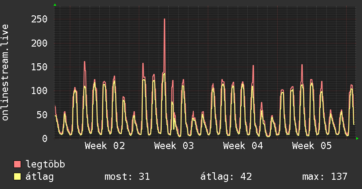Click the 0 y-axis tick label
Screen dimensions: 362x189
[x=45, y=138]
